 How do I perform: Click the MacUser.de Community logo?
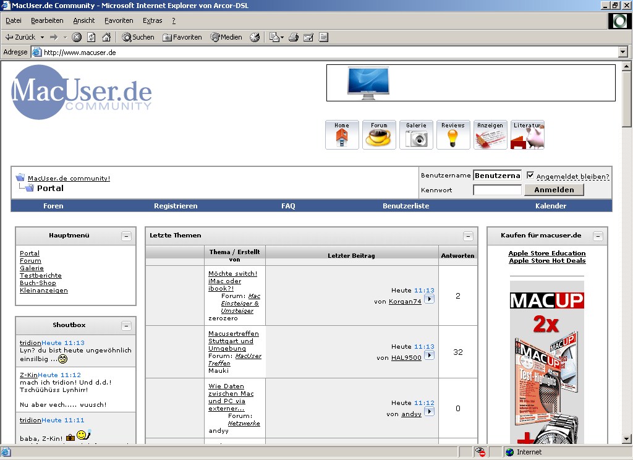point(82,93)
